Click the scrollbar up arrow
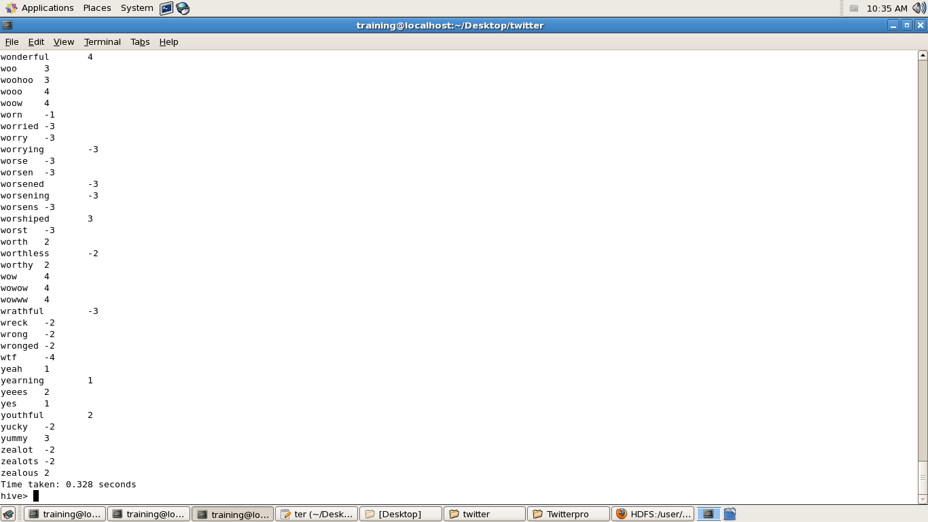This screenshot has height=522, width=928. 923,56
